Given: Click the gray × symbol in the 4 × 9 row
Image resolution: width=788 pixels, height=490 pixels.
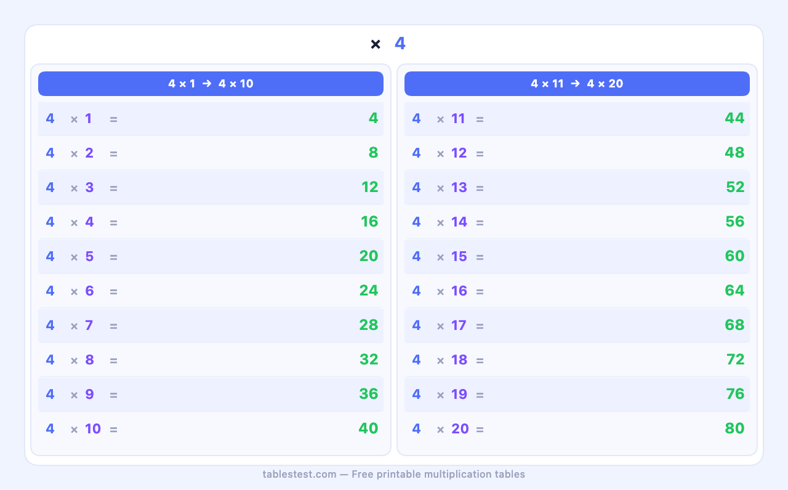Looking at the screenshot, I should click(74, 395).
